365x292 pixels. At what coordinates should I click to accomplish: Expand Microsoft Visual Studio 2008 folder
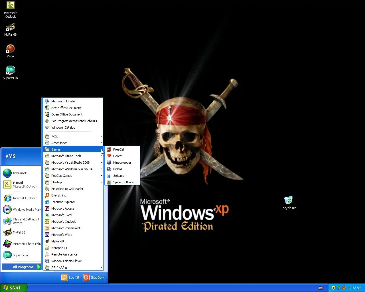[x=73, y=163]
